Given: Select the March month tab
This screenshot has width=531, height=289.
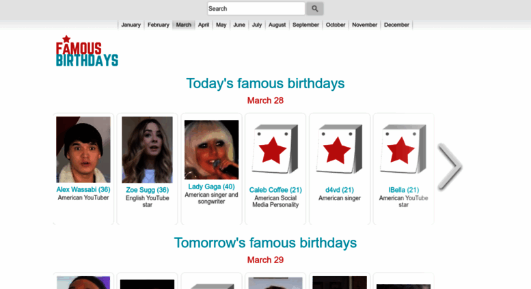Looking at the screenshot, I should pyautogui.click(x=184, y=25).
